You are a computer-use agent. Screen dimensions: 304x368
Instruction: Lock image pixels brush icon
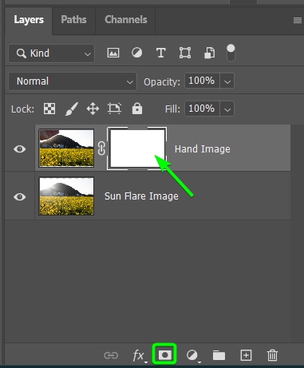(72, 109)
